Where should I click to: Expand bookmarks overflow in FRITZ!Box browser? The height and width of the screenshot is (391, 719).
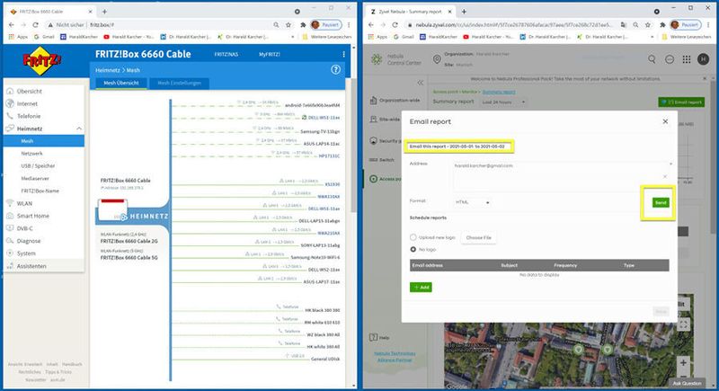click(x=293, y=37)
